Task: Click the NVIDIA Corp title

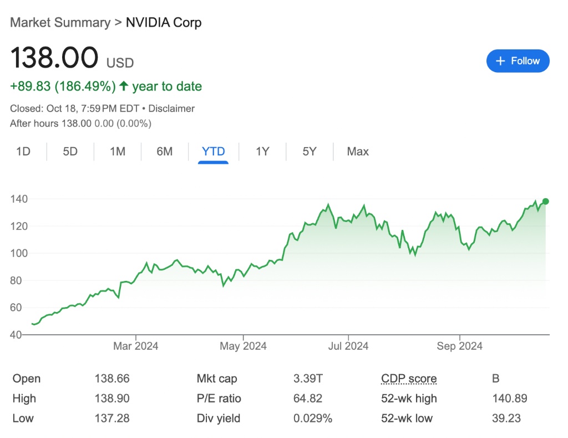Action: 164,23
